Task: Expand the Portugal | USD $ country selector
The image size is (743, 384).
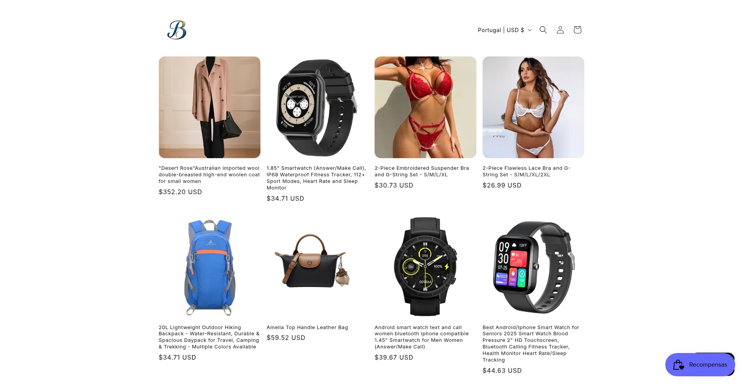Action: pos(505,30)
